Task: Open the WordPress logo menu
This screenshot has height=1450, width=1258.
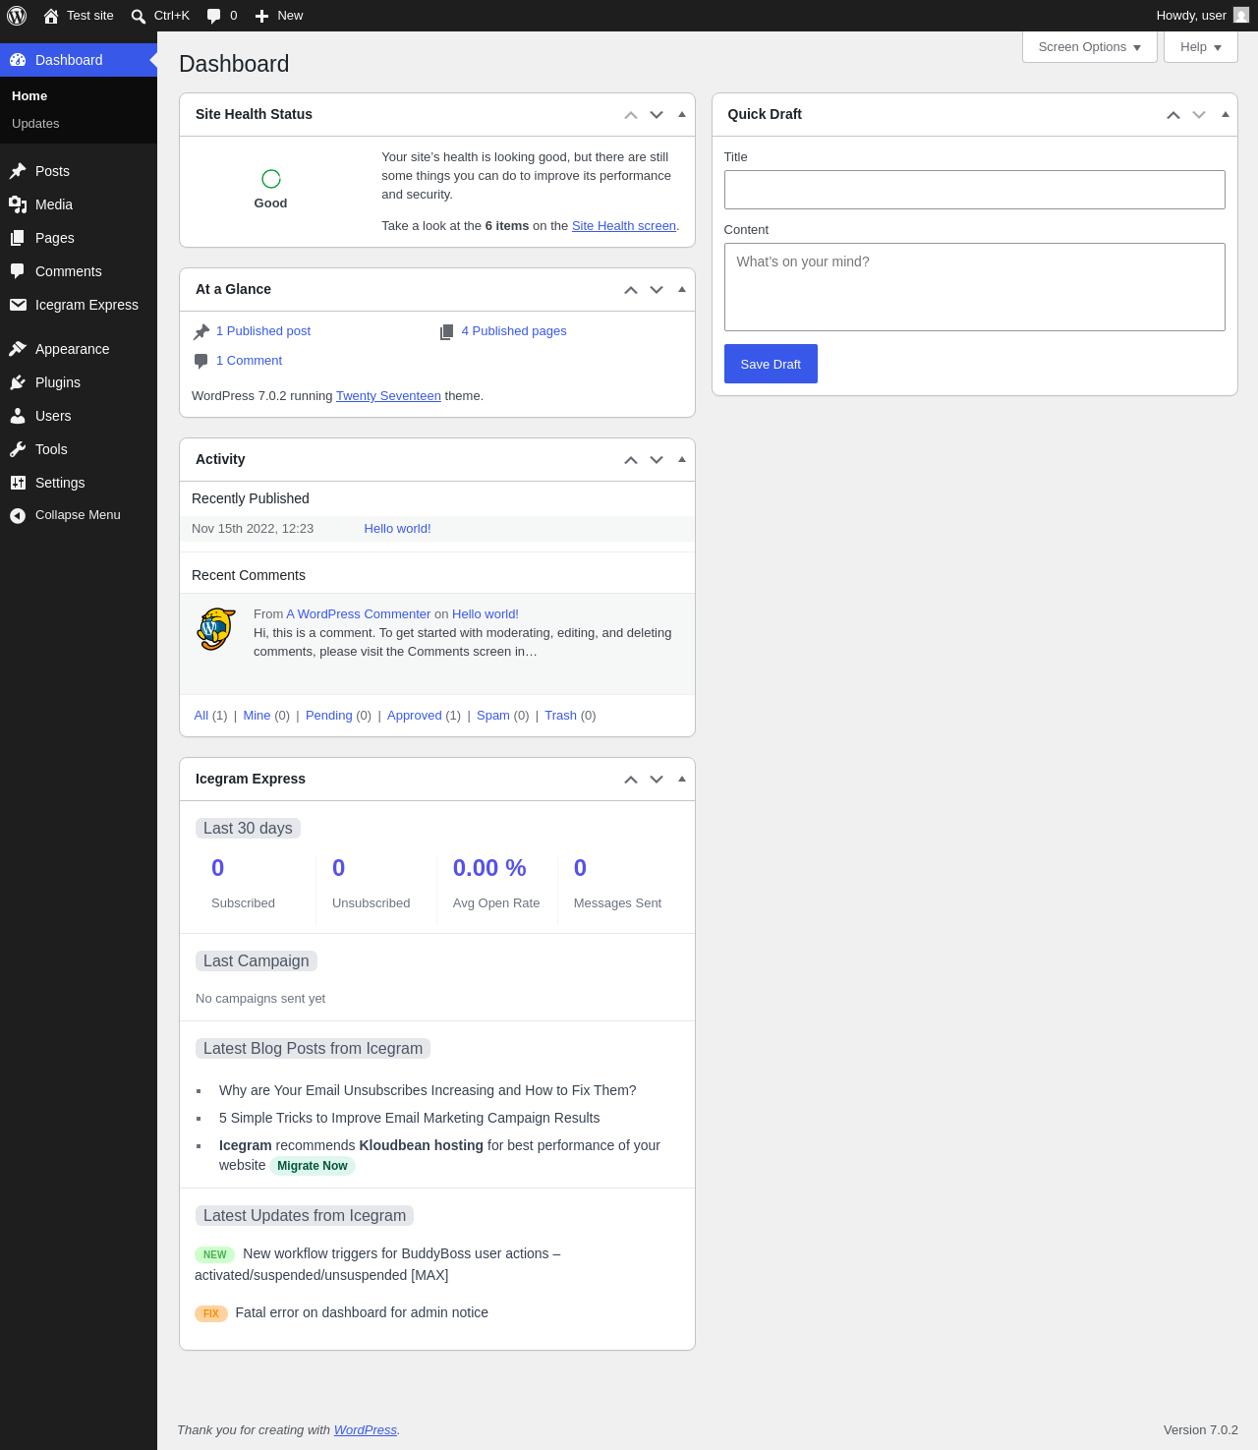Action: pos(17,16)
